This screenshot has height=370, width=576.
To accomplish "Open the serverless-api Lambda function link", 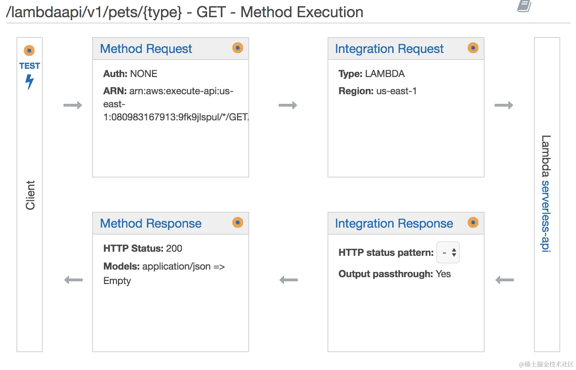I will pyautogui.click(x=546, y=216).
